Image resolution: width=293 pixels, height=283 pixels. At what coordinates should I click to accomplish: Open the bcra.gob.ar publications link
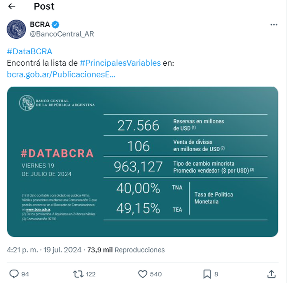61,74
